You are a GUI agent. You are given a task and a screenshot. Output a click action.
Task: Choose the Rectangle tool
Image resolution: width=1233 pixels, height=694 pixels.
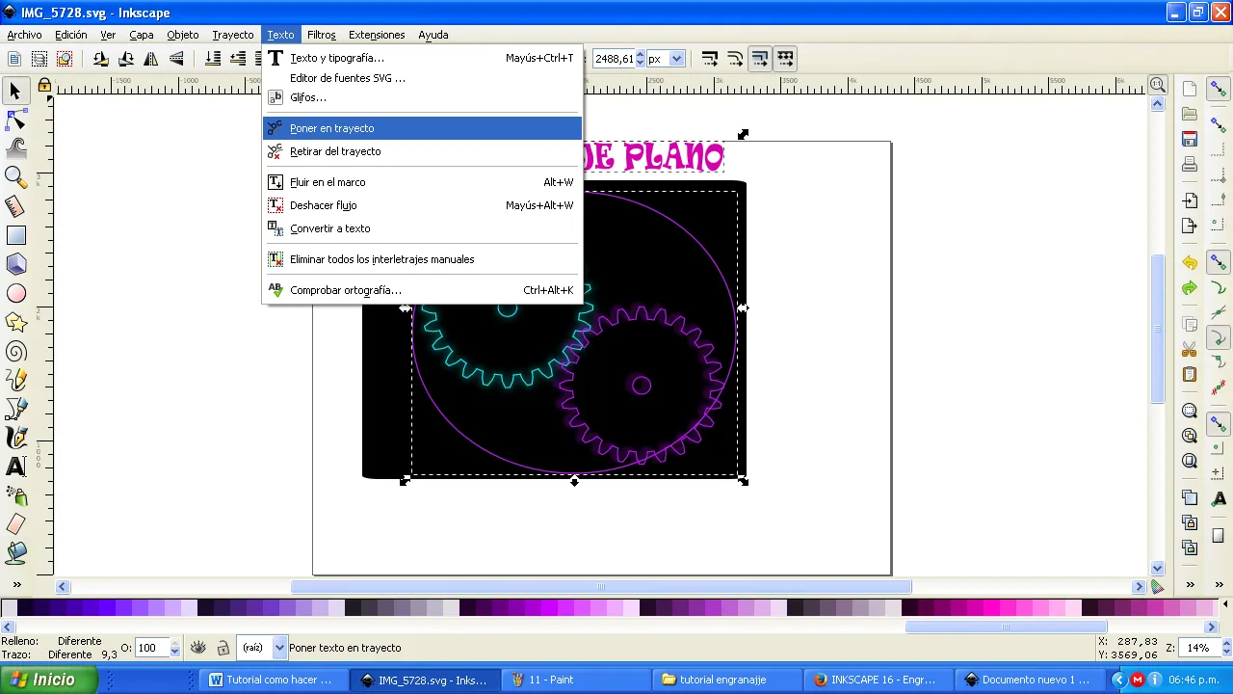point(15,235)
